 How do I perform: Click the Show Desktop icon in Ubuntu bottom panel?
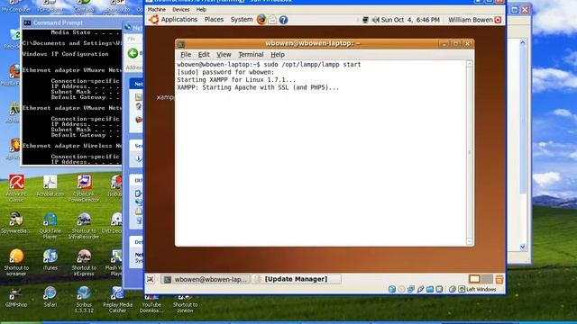click(151, 279)
